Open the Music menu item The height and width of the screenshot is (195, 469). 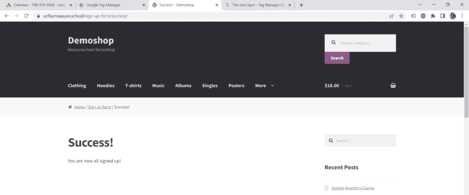pos(158,85)
